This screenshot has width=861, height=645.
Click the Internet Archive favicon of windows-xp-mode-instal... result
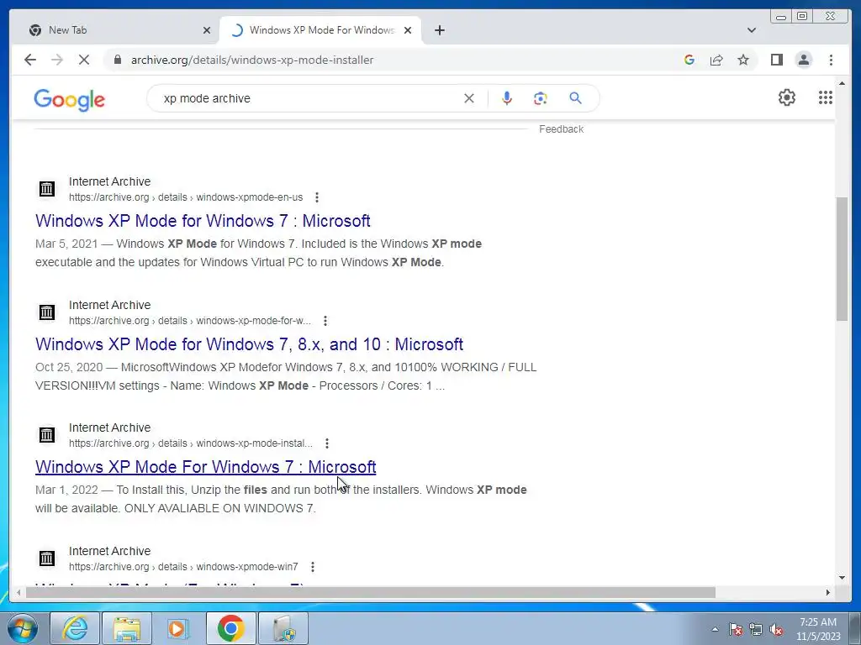[x=47, y=435]
